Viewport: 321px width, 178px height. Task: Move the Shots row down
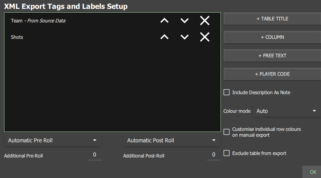point(185,37)
